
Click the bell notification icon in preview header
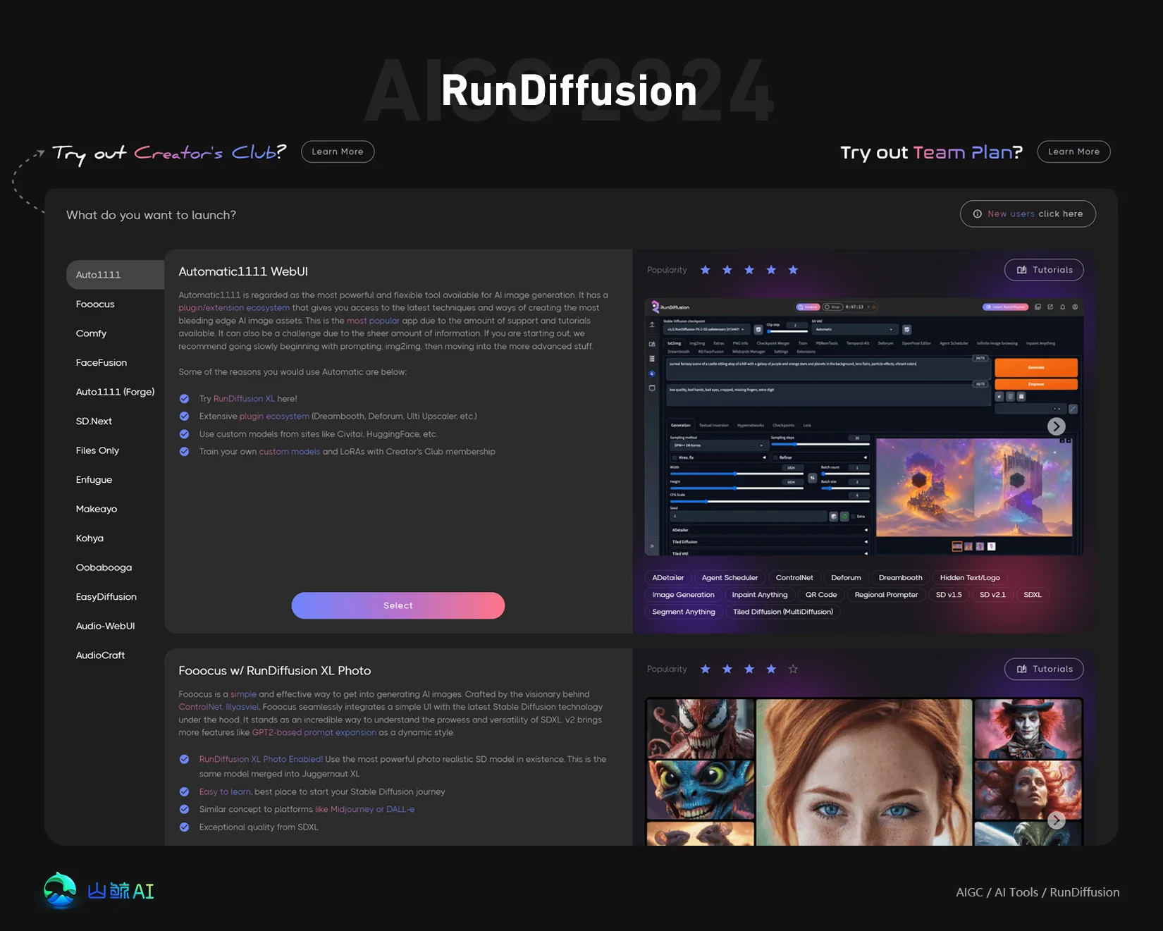1062,307
